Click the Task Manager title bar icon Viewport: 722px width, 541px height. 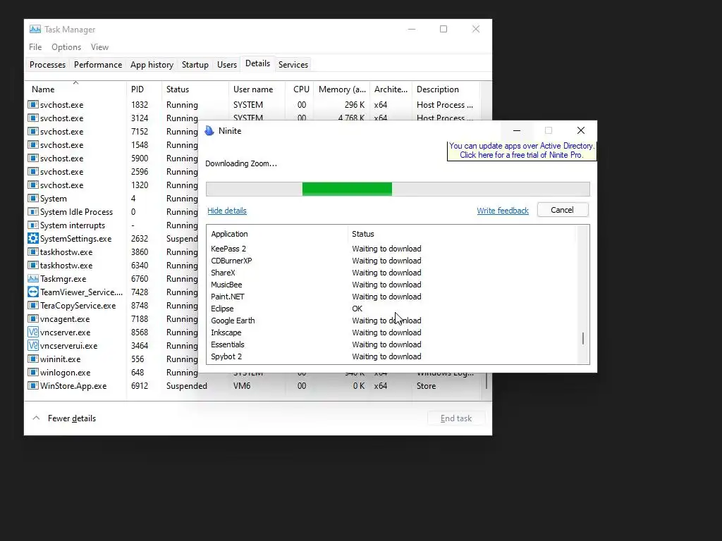coord(35,29)
